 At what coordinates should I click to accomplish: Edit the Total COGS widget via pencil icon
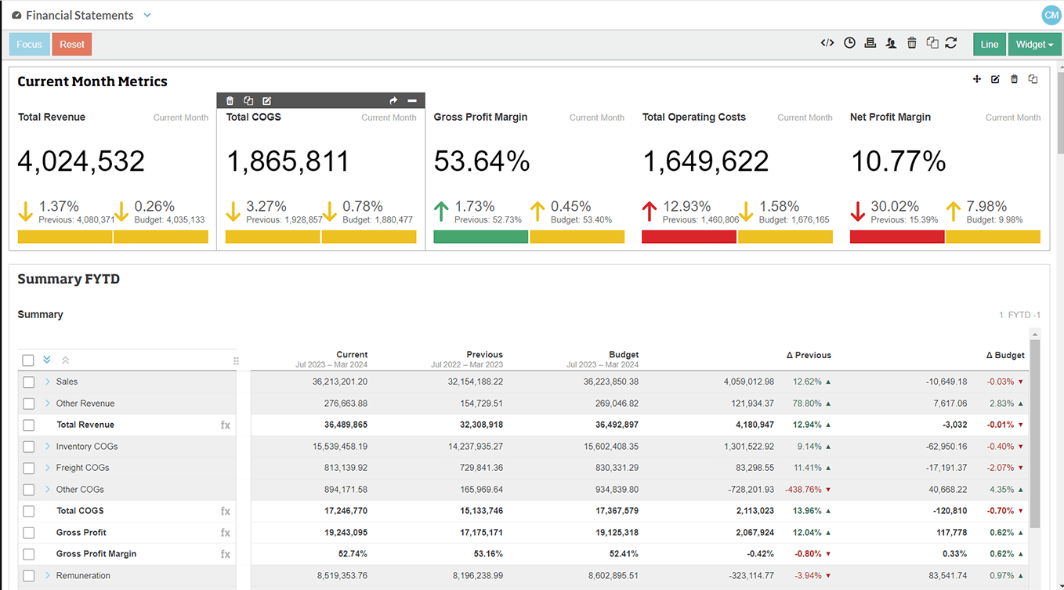(x=266, y=100)
